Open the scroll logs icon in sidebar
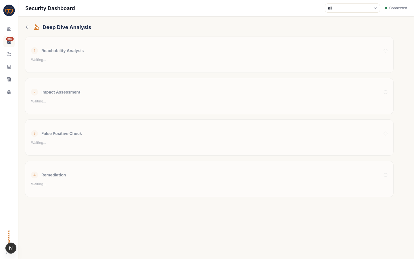Viewport: 414px width, 259px height. (x=9, y=79)
